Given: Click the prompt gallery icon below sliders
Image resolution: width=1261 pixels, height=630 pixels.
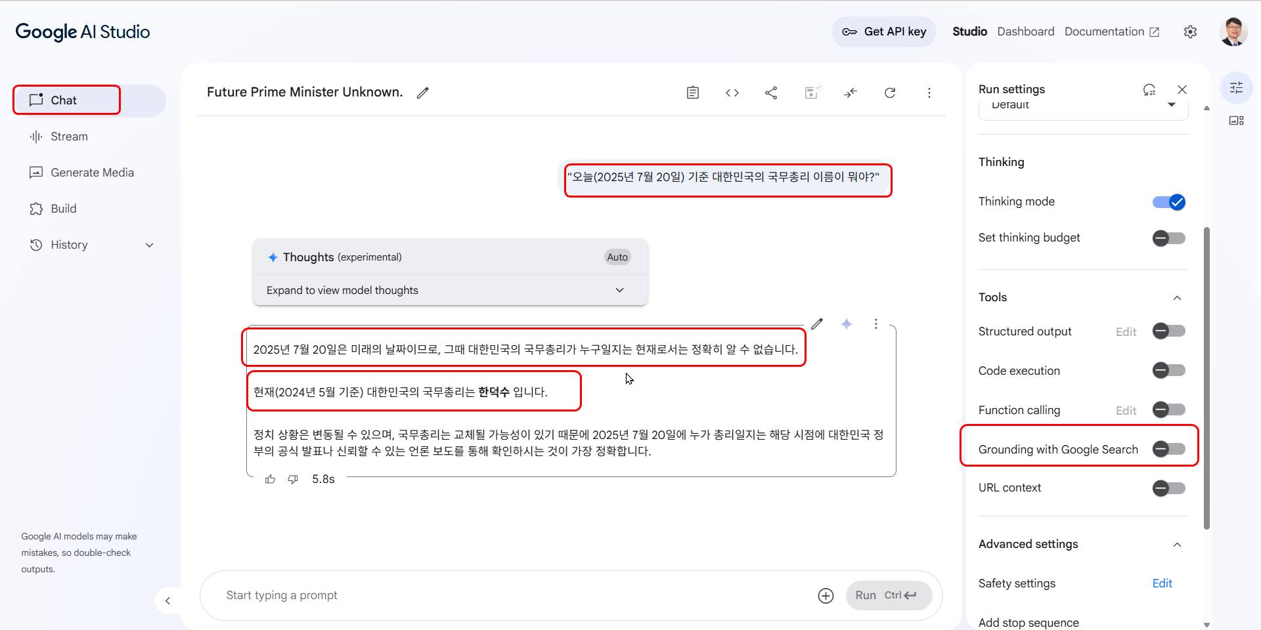Looking at the screenshot, I should coord(1236,120).
